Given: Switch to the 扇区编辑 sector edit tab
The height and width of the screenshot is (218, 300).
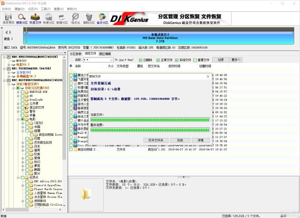Looking at the screenshot, I should click(105, 54).
